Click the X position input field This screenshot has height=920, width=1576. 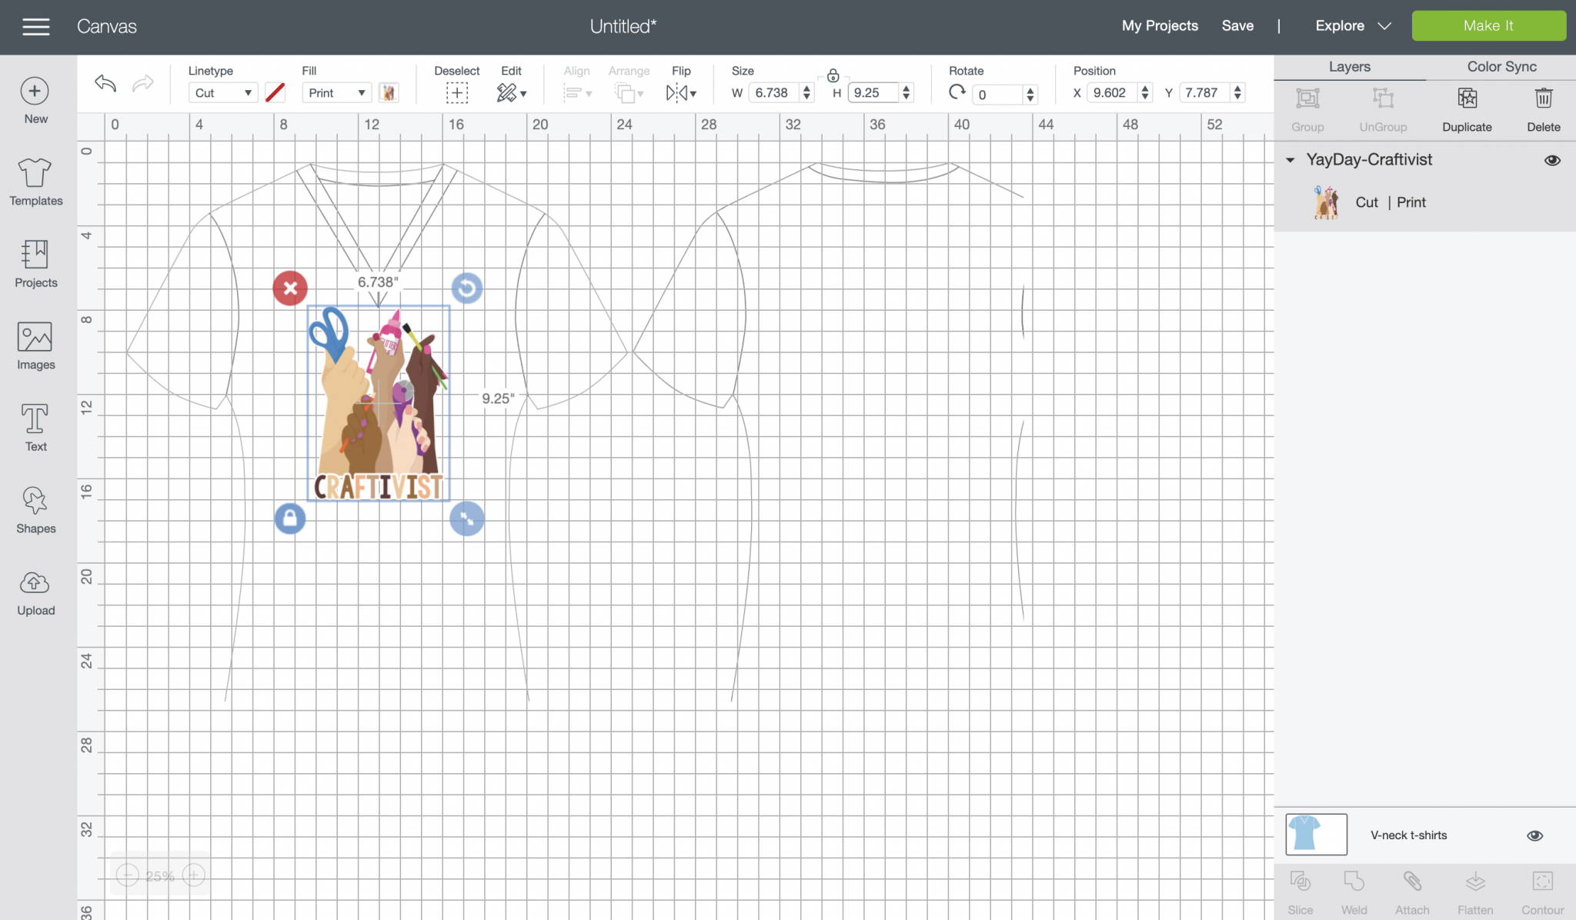[1114, 93]
